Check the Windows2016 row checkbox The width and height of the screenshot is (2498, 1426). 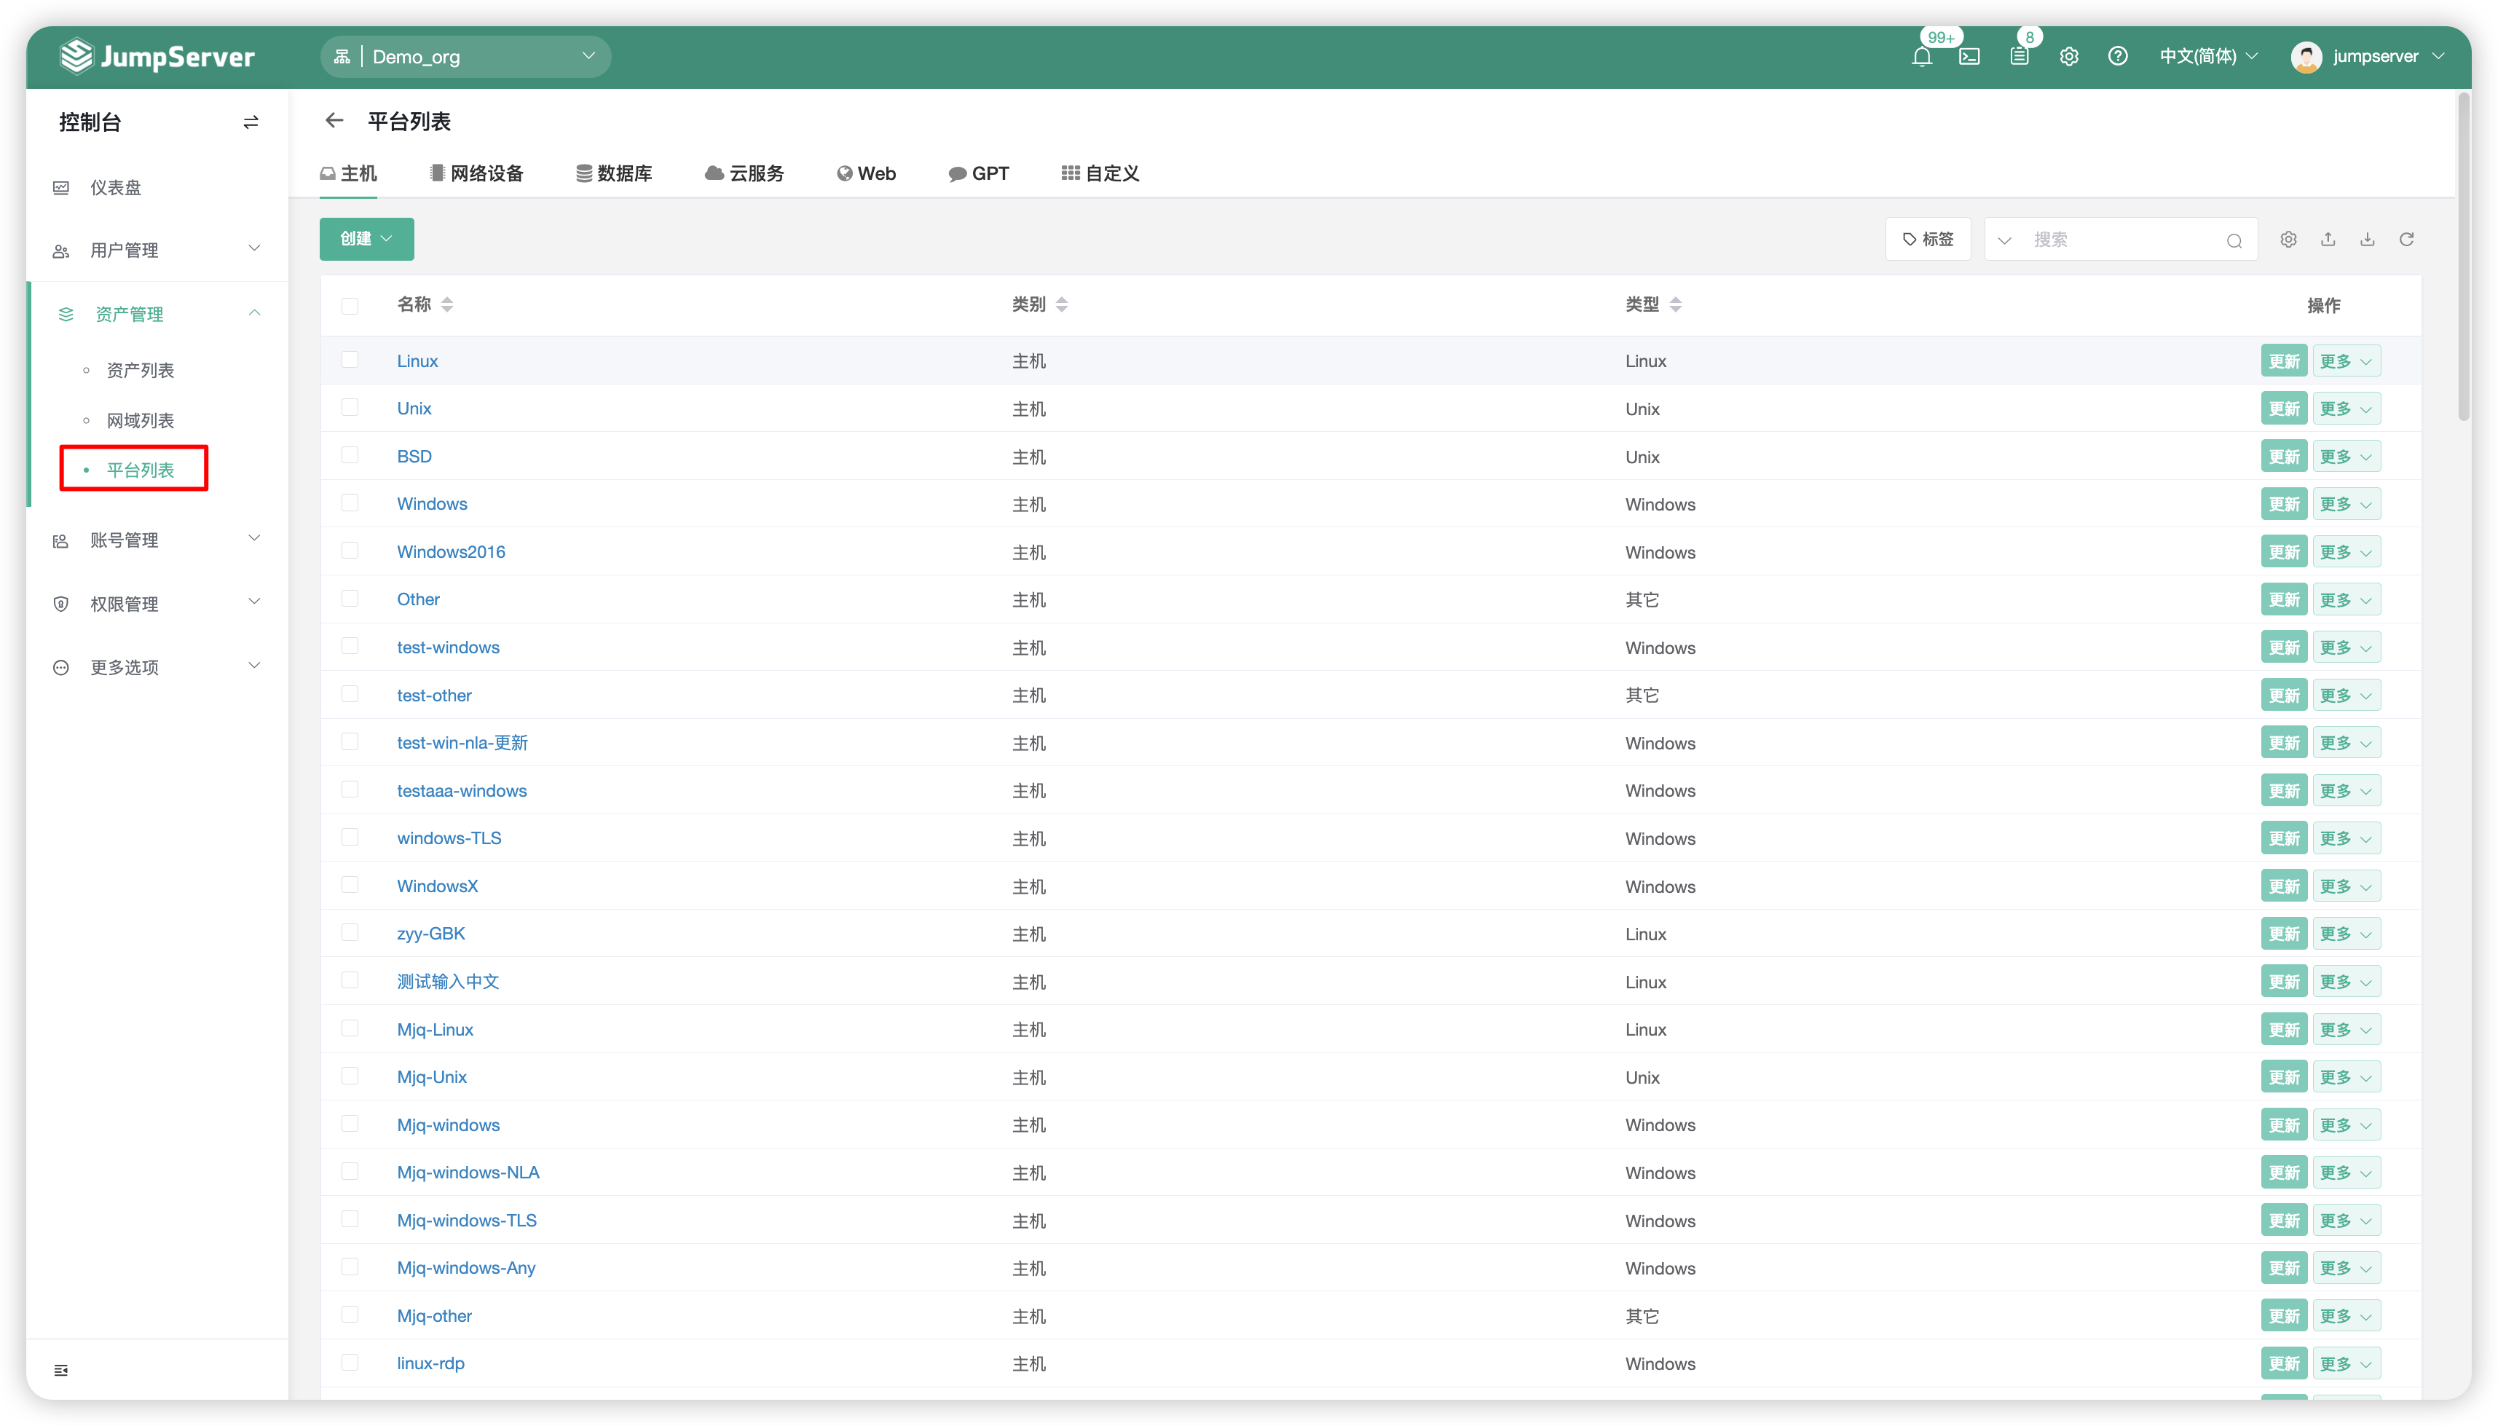click(x=350, y=551)
